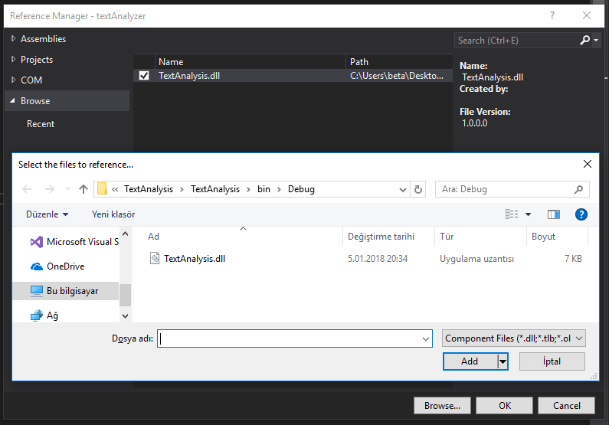Toggle the preview pane icon
The image size is (609, 425).
point(554,214)
